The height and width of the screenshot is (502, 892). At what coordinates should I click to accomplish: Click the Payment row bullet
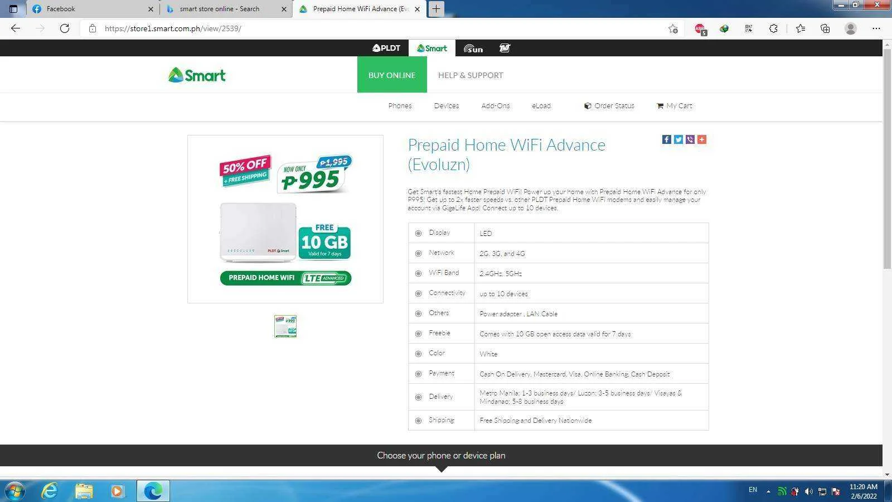418,374
